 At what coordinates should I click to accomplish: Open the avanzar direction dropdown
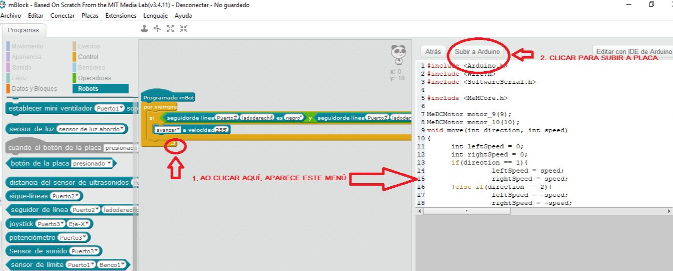[x=168, y=130]
